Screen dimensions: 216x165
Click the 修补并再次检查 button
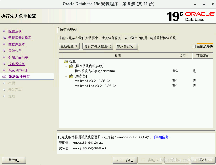click(98, 46)
